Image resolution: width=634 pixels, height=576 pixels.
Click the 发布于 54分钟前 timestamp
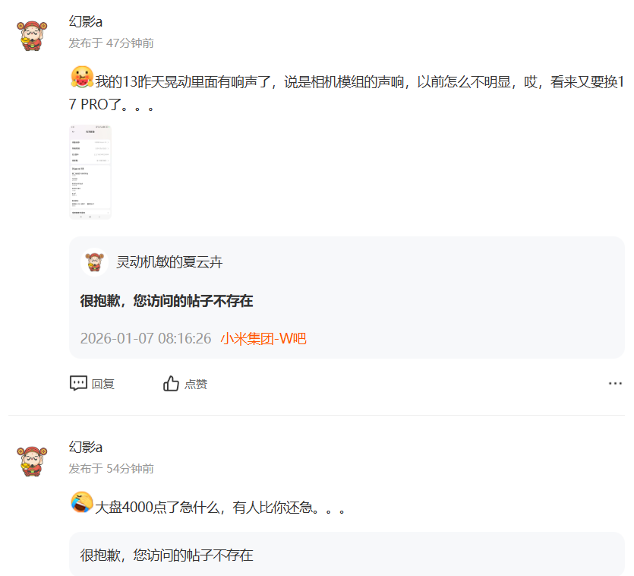point(111,468)
